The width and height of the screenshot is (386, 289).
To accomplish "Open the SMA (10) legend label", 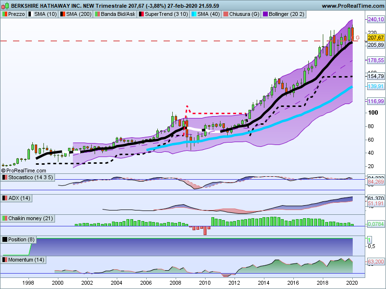I will tap(45, 14).
